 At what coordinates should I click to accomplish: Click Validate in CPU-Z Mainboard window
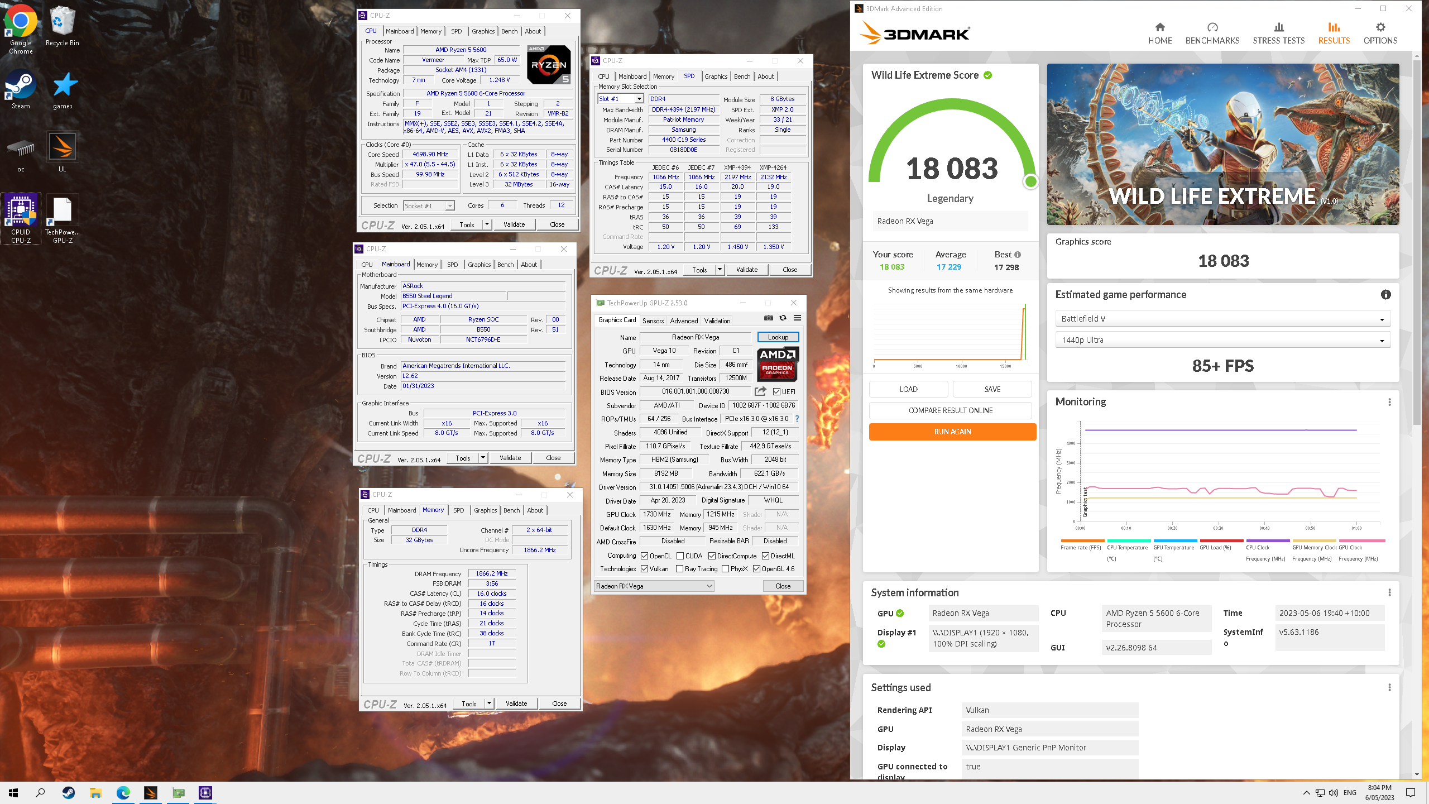[510, 458]
